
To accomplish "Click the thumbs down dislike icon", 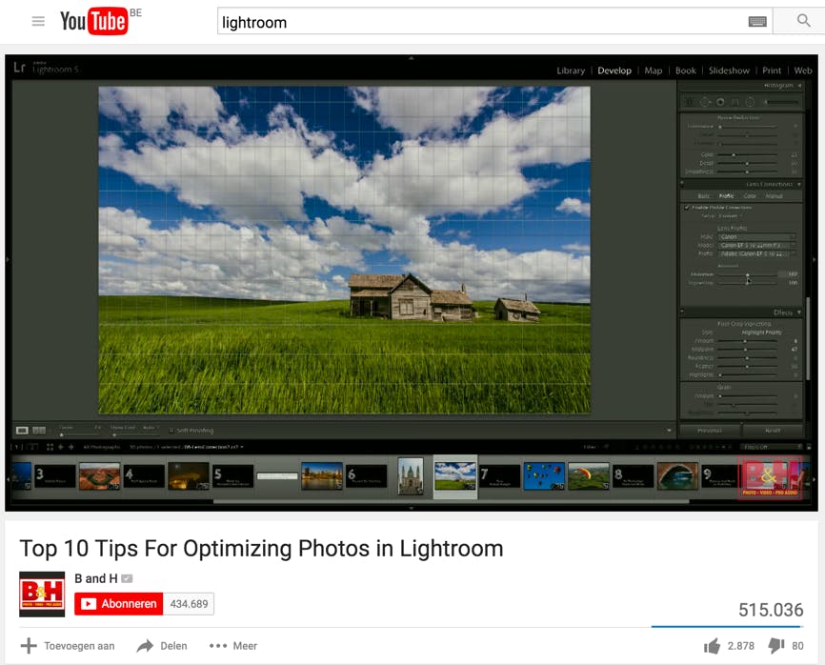I will coord(776,646).
